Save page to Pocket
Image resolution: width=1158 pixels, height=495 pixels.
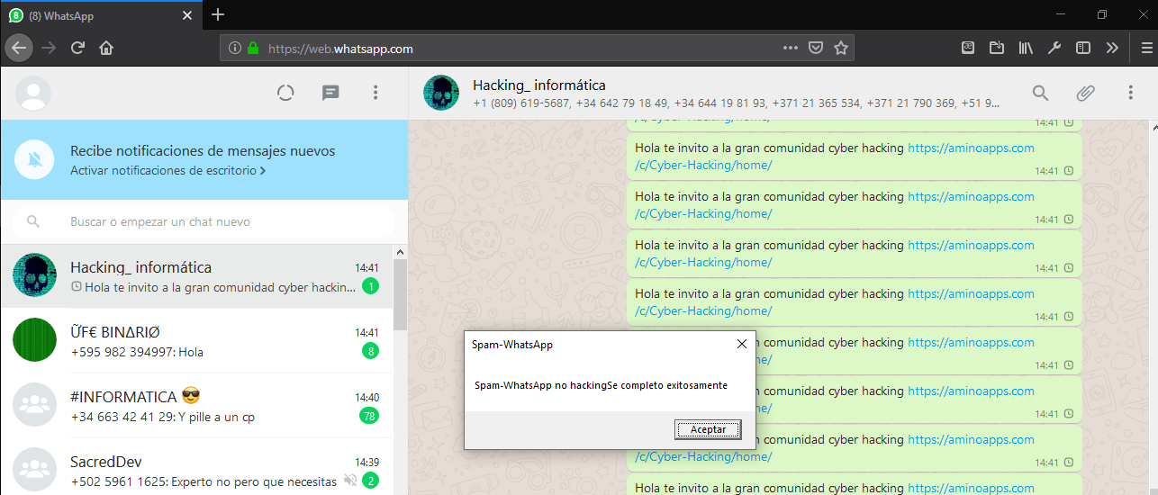(x=815, y=49)
